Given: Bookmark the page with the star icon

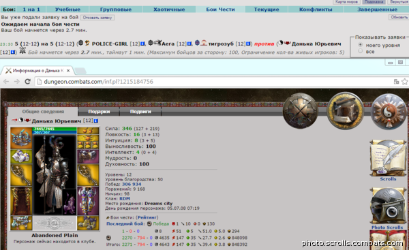Looking at the screenshot, I should [404, 82].
